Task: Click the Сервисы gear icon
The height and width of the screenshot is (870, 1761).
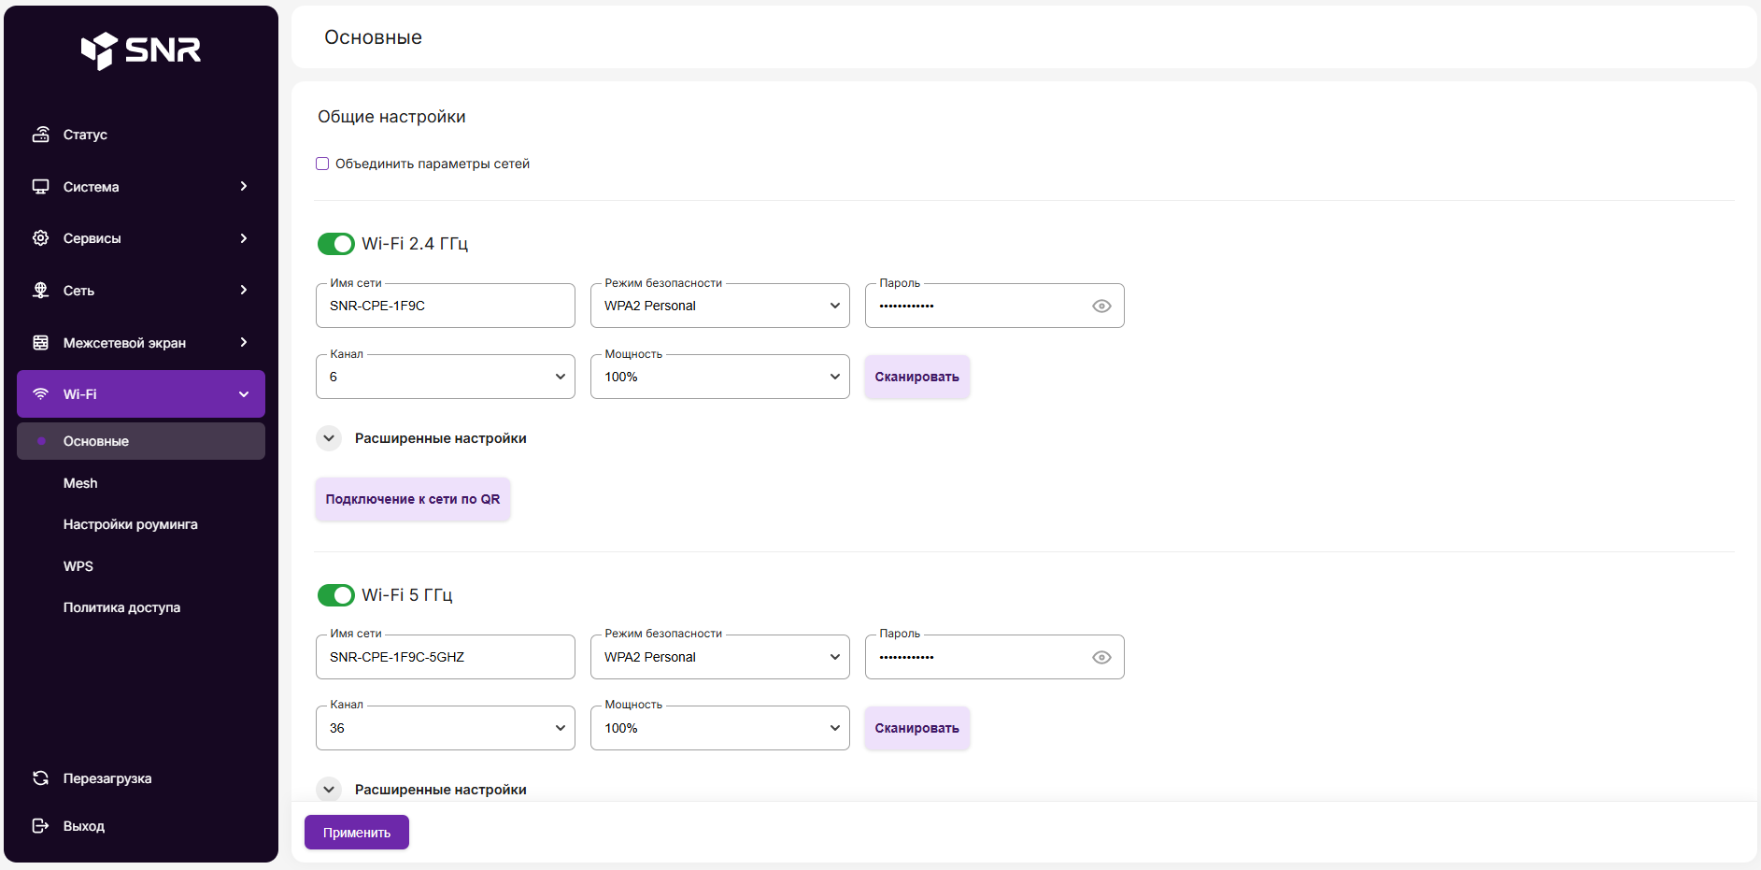Action: 40,238
